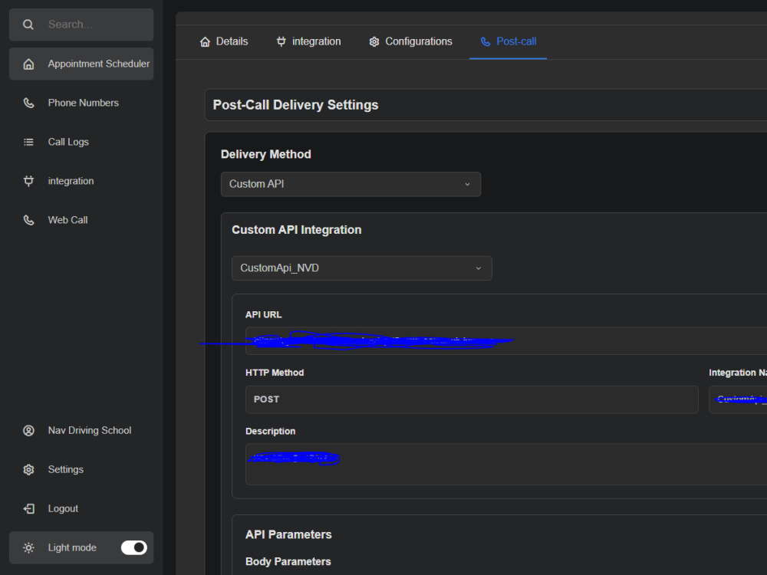Click the search magnifier icon
This screenshot has width=767, height=575.
pos(28,25)
